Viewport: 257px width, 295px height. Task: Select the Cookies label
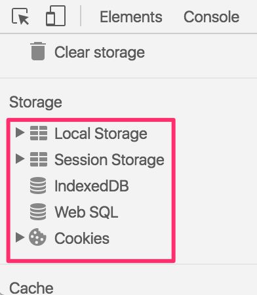[x=82, y=239]
